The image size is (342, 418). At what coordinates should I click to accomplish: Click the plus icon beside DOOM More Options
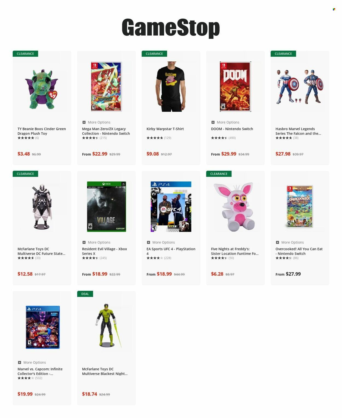(213, 122)
